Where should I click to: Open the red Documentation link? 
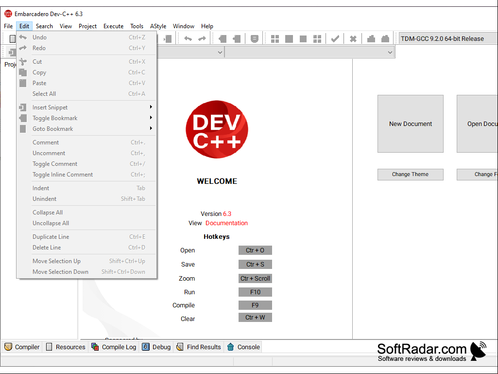226,223
